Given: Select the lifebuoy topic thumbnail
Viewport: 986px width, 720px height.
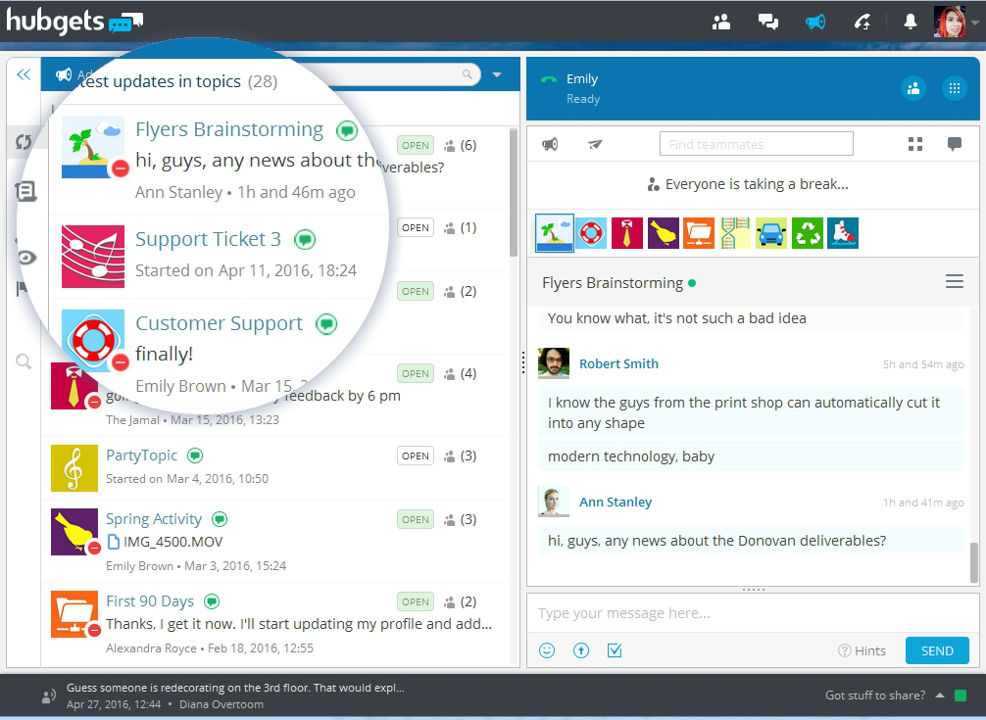Looking at the screenshot, I should click(x=591, y=233).
